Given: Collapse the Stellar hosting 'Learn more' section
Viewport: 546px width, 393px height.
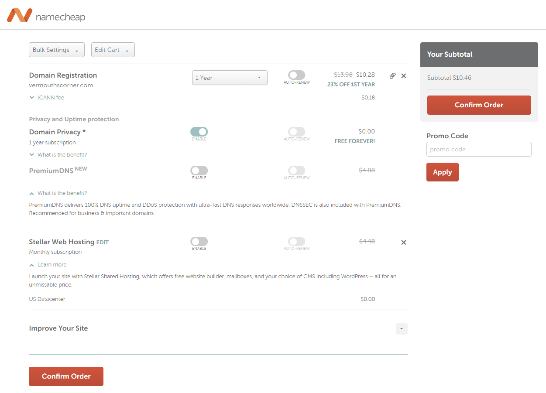Looking at the screenshot, I should [32, 265].
